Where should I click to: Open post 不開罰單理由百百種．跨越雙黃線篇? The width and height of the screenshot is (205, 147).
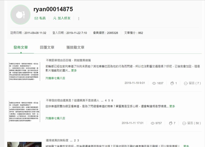pos(68,60)
